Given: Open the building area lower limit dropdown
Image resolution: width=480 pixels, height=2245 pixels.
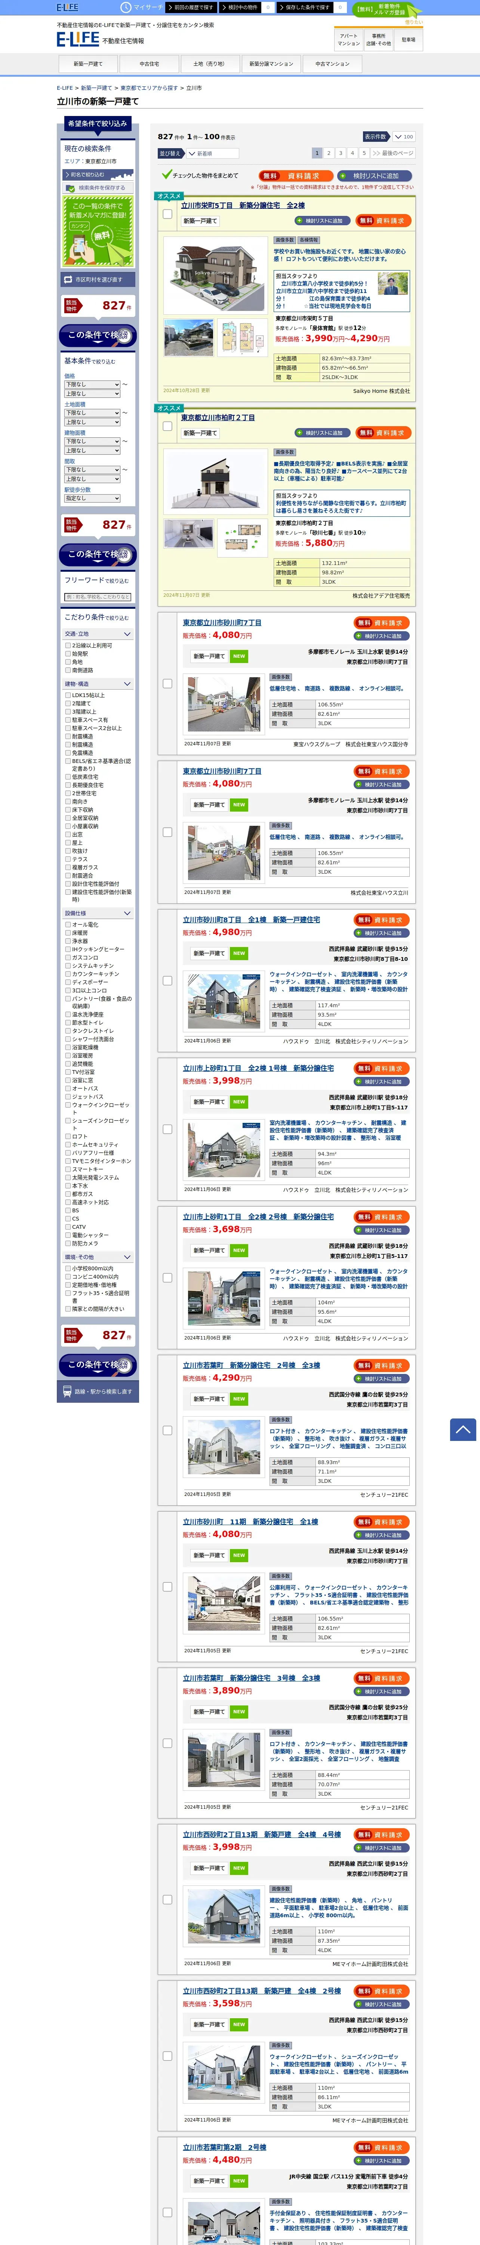Looking at the screenshot, I should 92,441.
